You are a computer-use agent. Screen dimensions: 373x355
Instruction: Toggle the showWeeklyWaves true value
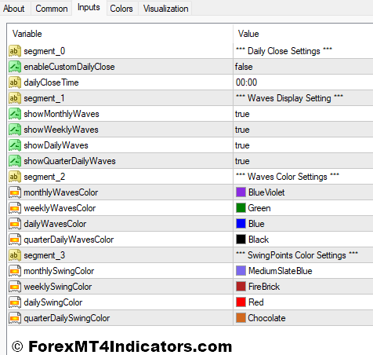303,130
